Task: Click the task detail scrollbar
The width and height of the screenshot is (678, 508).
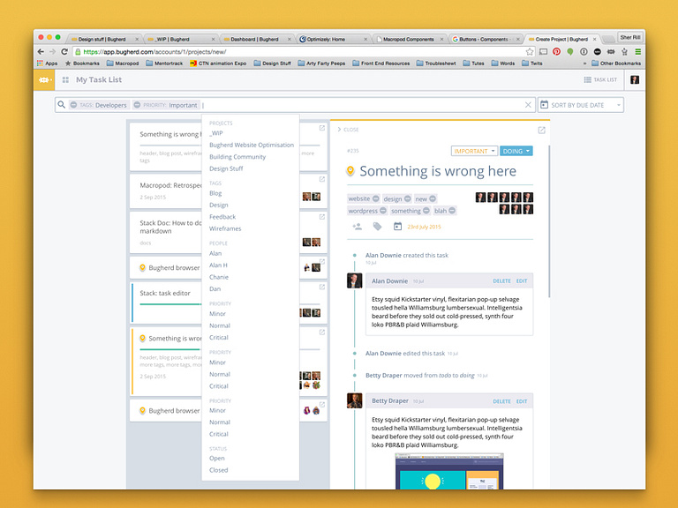Action: (x=549, y=221)
